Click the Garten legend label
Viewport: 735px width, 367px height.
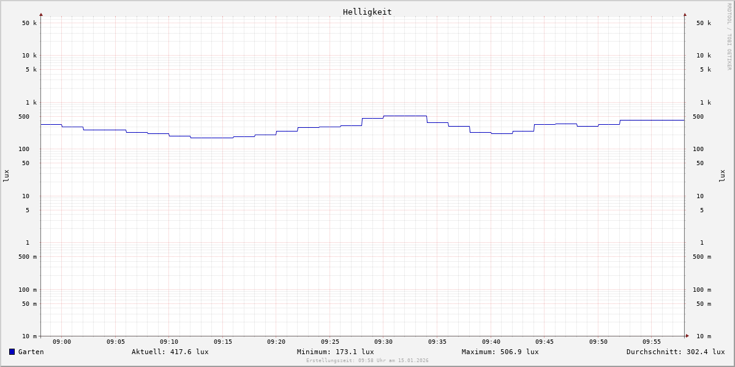[31, 352]
